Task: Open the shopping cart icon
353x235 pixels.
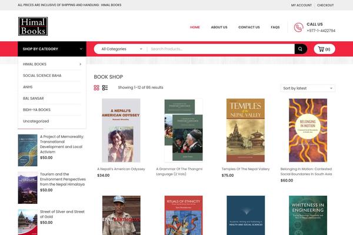Action: point(324,49)
